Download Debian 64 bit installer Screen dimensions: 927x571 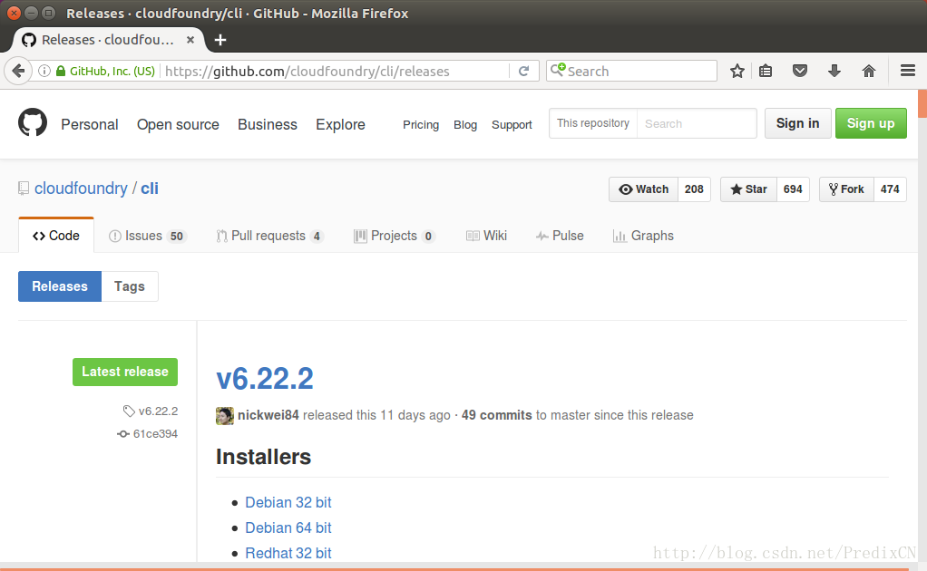click(288, 527)
